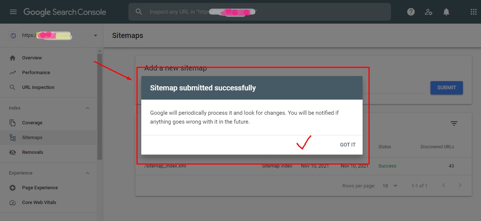Open Users and settings icon

(x=429, y=12)
